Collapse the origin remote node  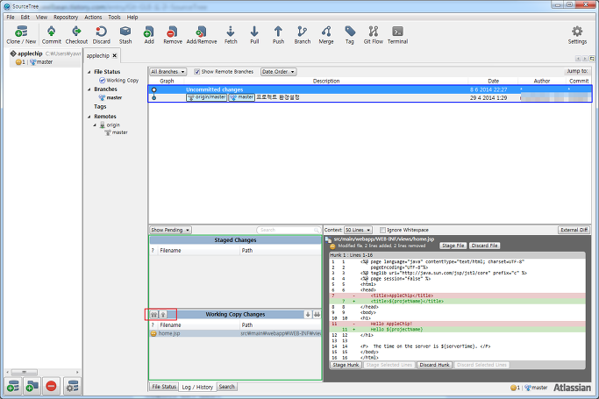(95, 125)
